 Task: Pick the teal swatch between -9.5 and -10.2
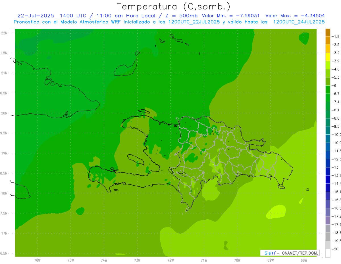click(x=328, y=130)
